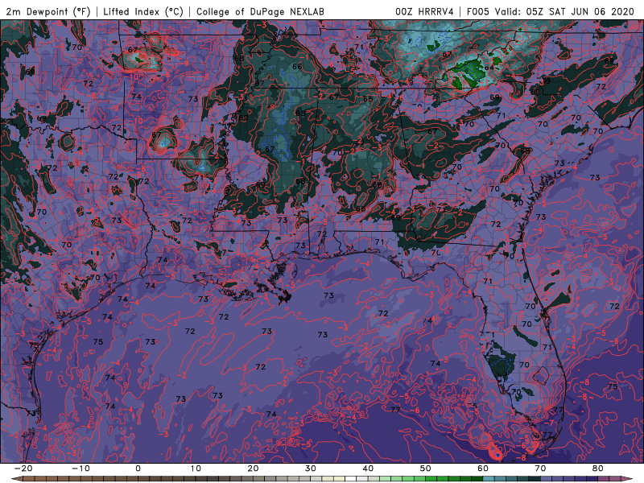Select the "College of DuPage NEXLAB" label
644x483 pixels.
(260, 11)
